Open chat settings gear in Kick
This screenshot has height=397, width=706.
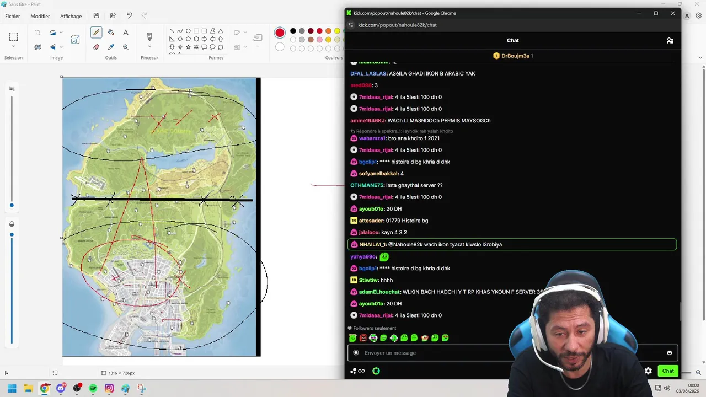pos(648,371)
